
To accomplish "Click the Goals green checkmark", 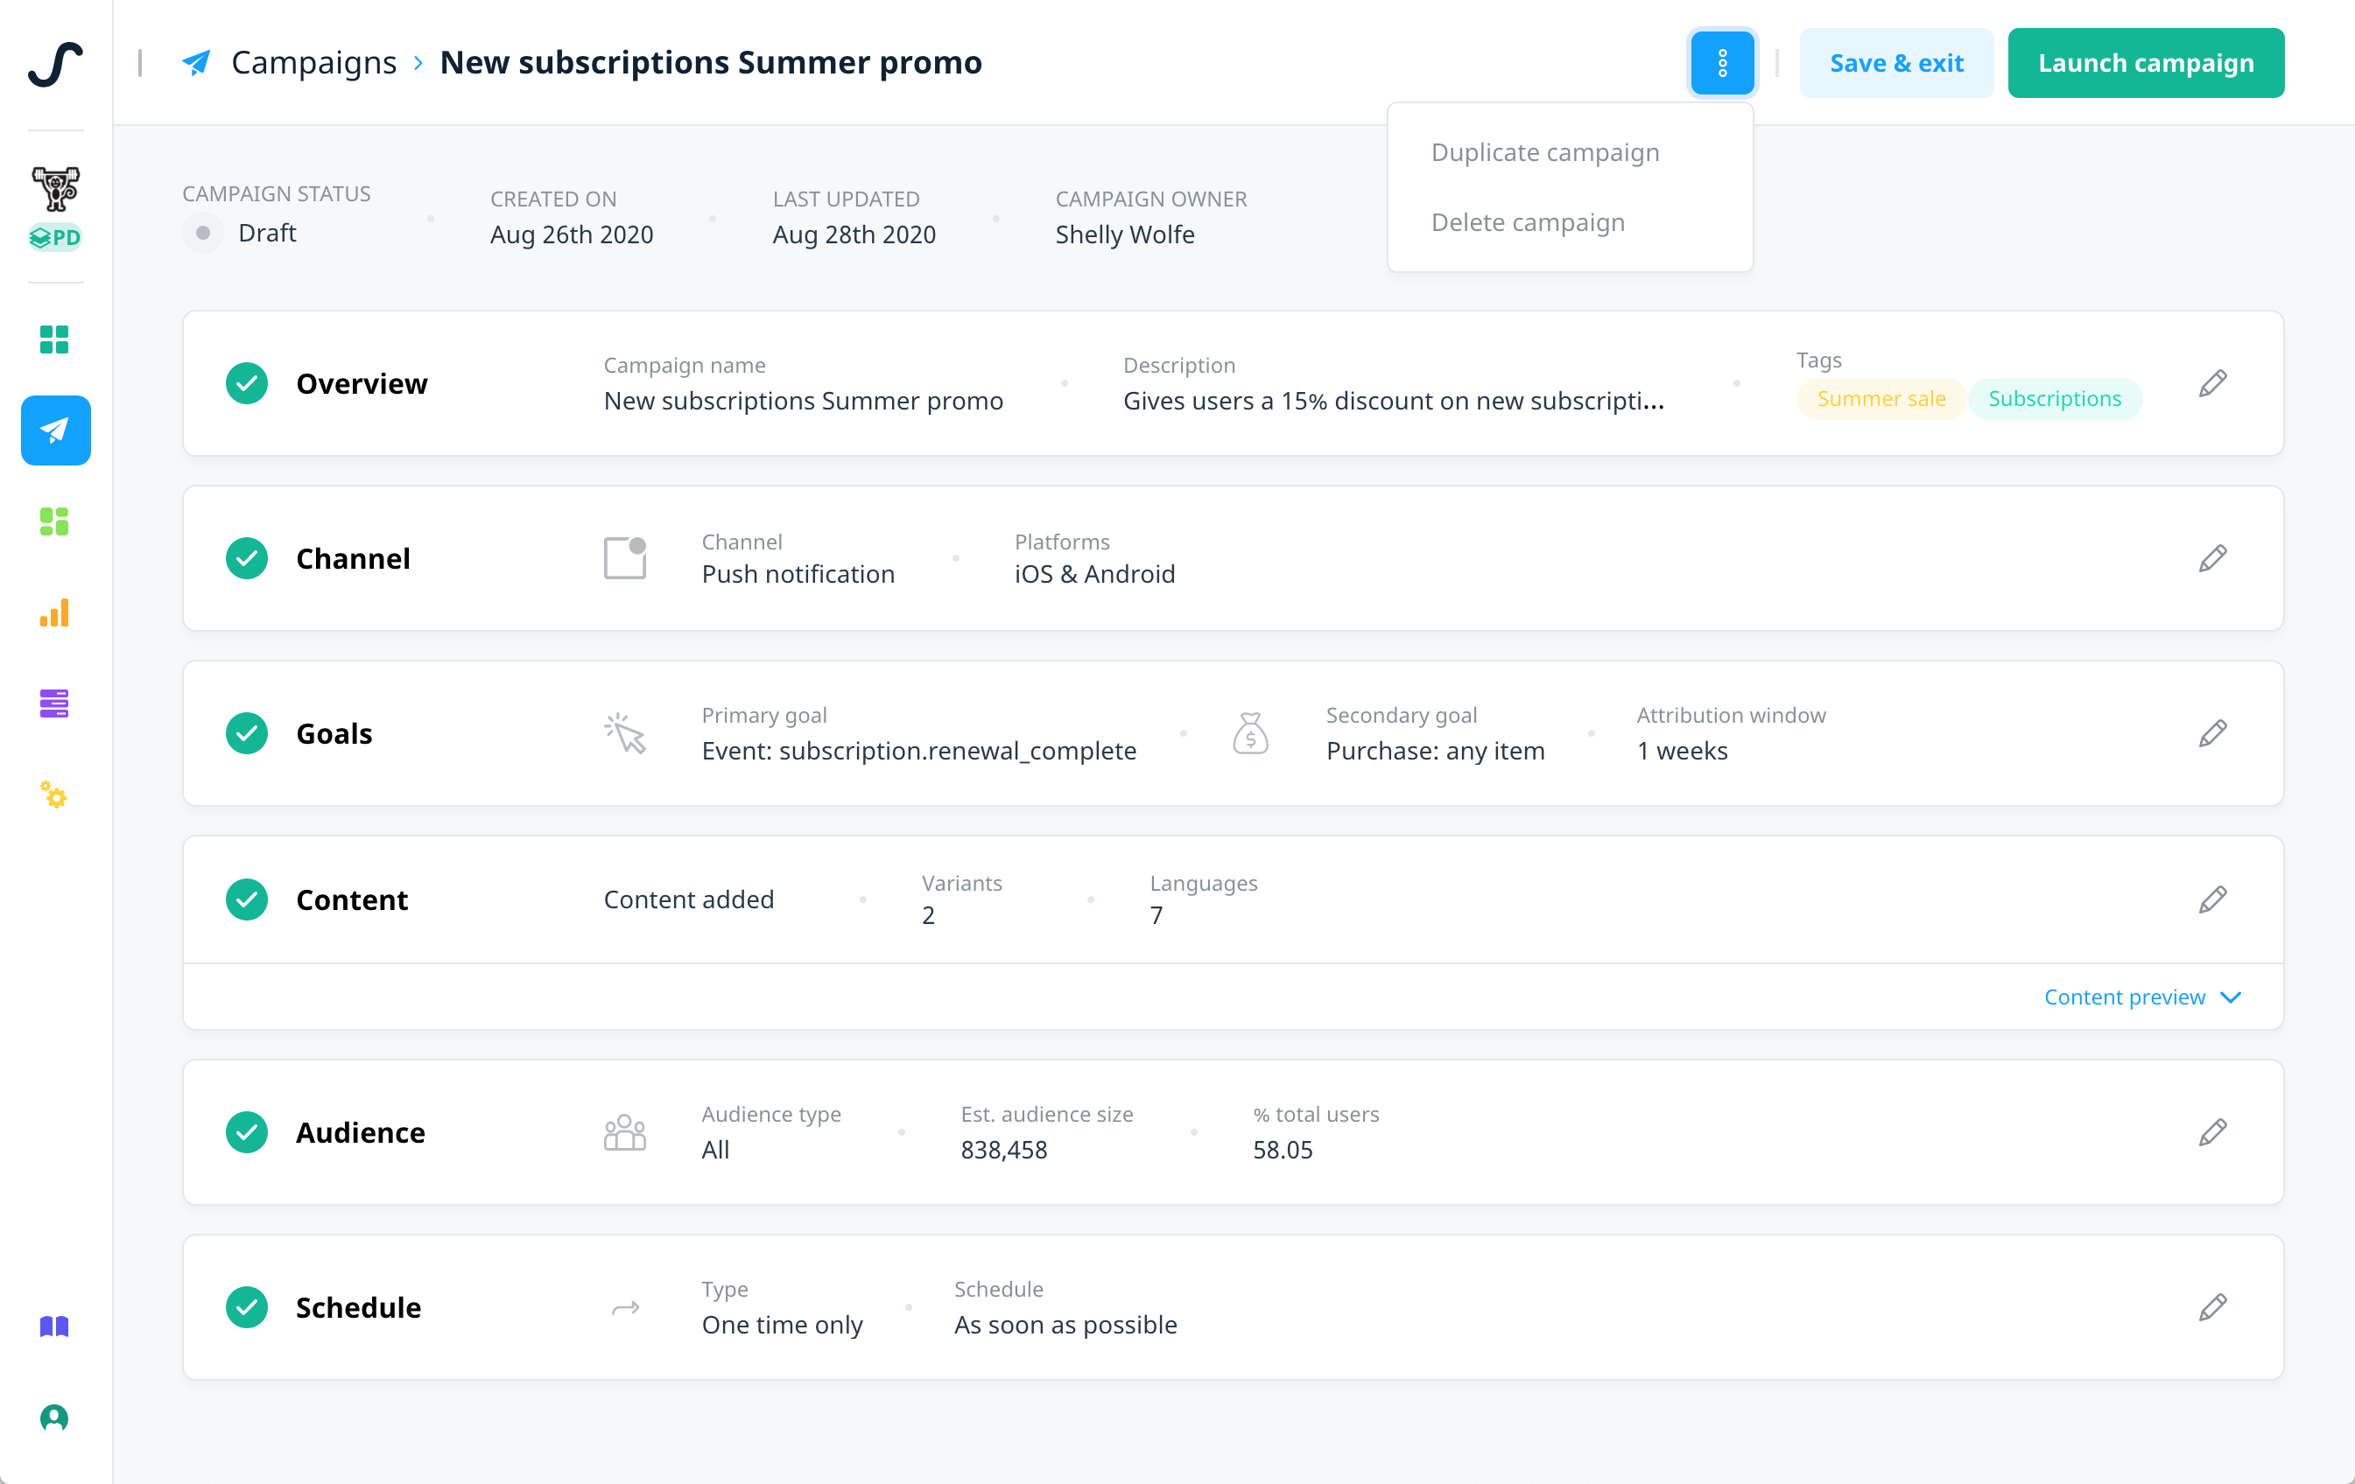I will pos(247,733).
